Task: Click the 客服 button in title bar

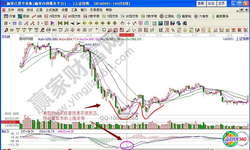Action: tap(201, 3)
